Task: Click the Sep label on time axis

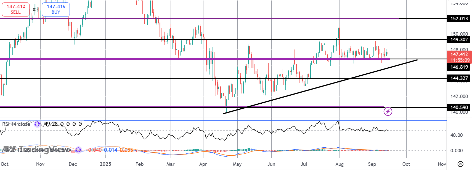Action: (372, 164)
